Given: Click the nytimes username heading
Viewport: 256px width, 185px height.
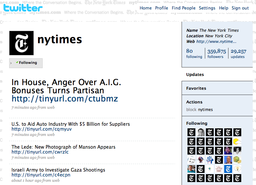Looking at the screenshot, I should coord(60,39).
